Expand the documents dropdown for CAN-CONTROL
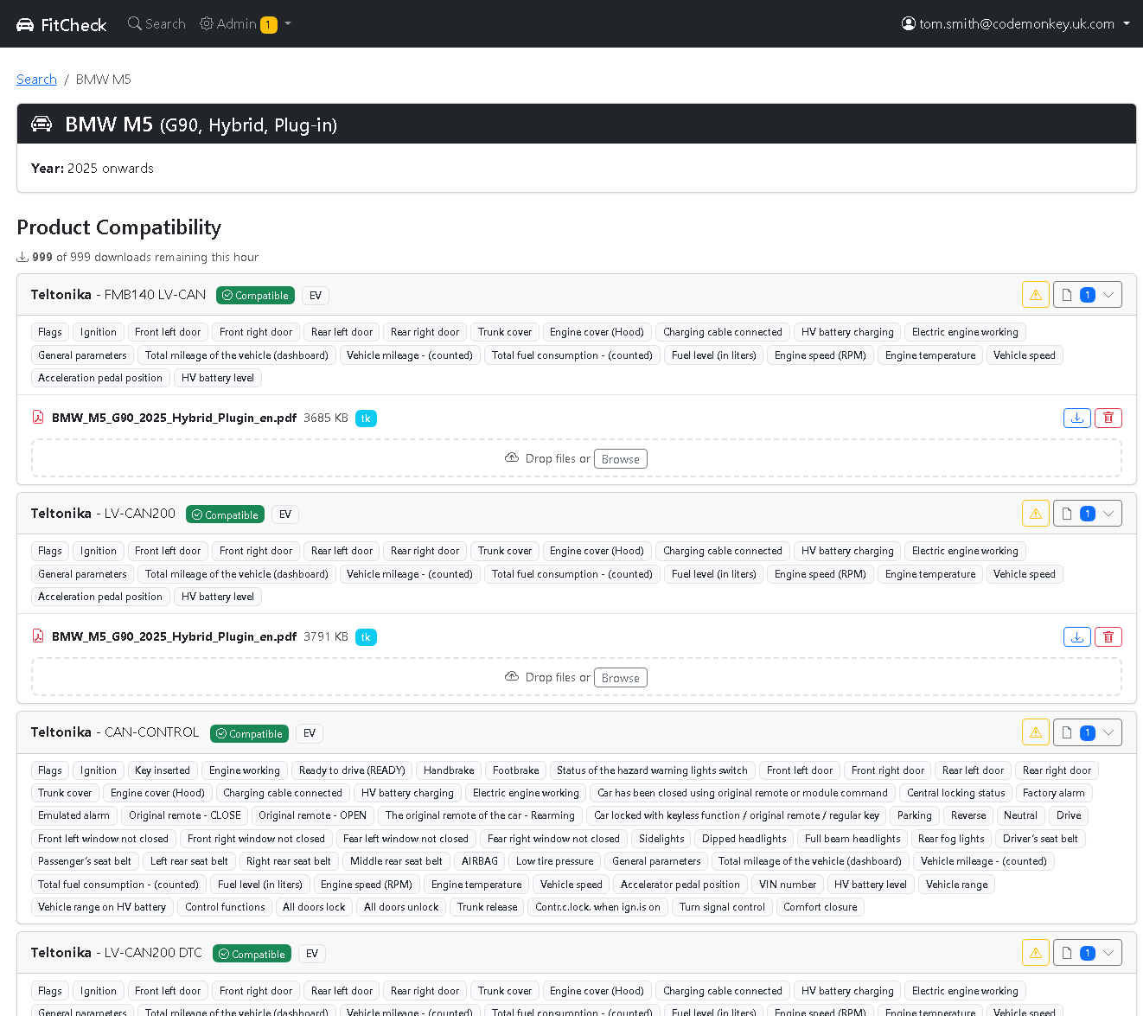 (1088, 732)
